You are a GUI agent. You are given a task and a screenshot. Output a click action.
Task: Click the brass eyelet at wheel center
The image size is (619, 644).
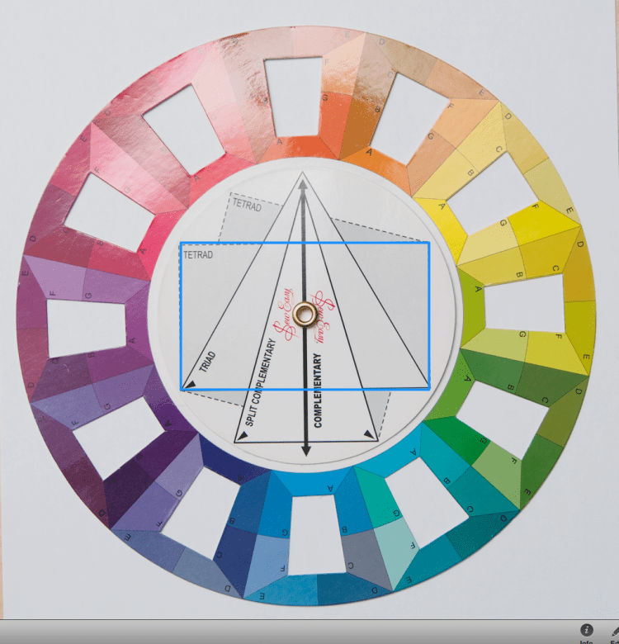[305, 314]
